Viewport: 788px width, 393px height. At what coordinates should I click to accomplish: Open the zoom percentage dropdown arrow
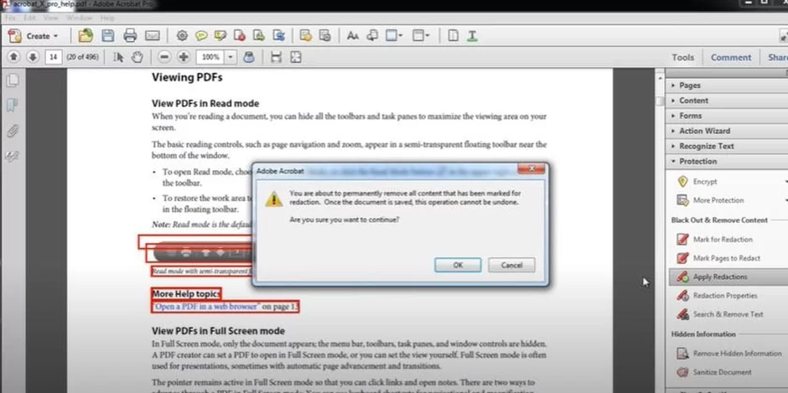[231, 57]
